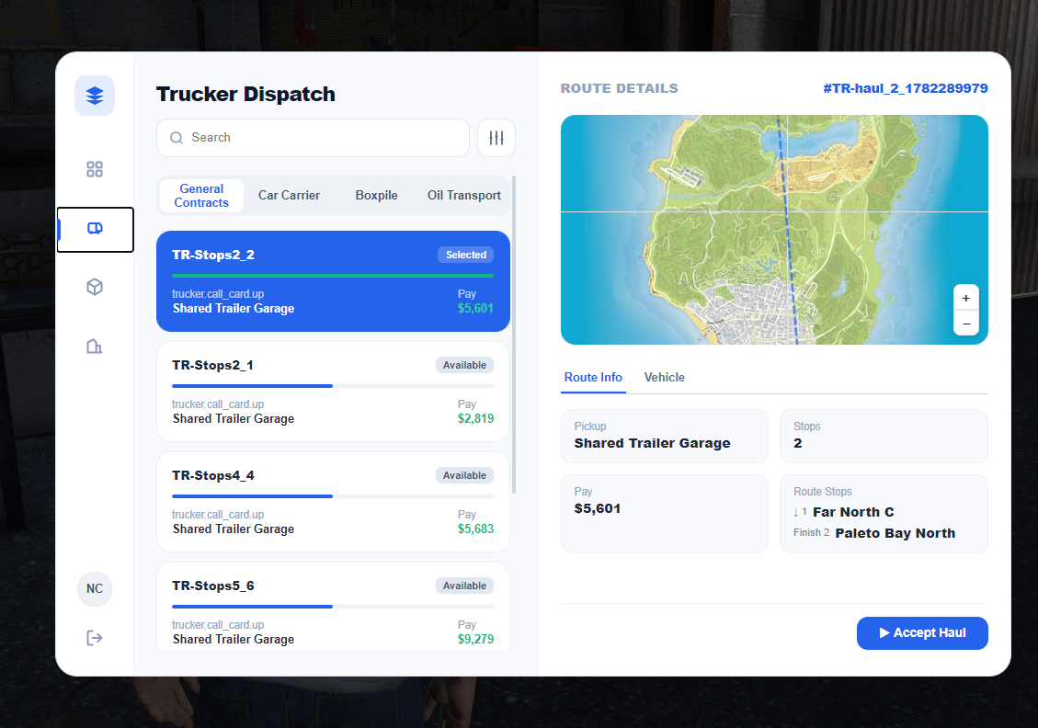This screenshot has width=1038, height=728.
Task: Click the logout icon in sidebar
Action: point(95,638)
